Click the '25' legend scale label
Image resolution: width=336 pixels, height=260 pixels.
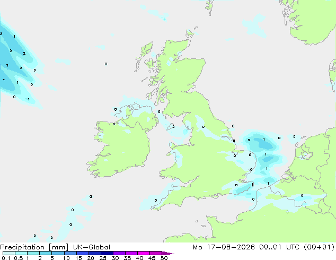click(x=103, y=258)
